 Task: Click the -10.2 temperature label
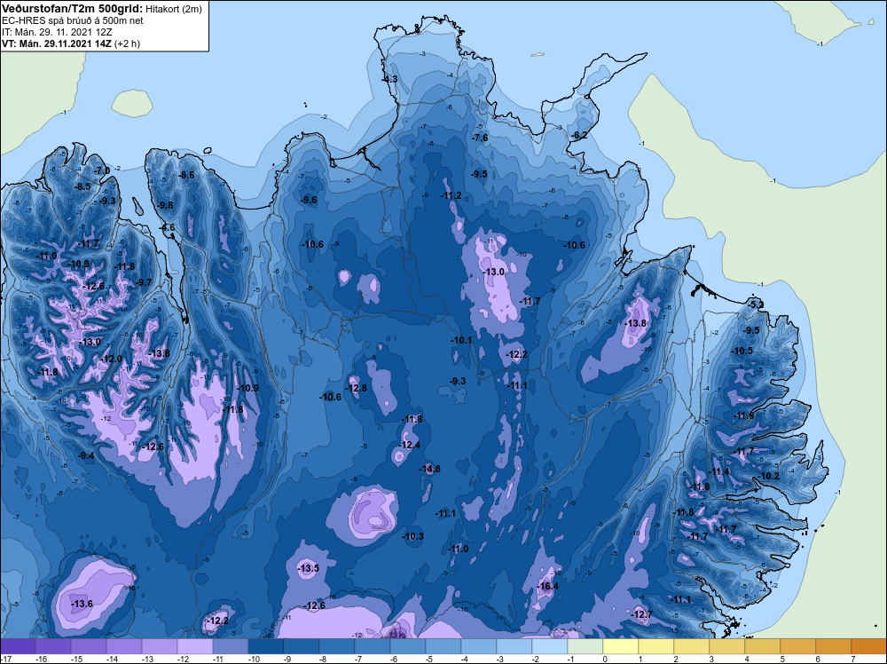[769, 476]
